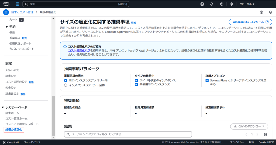Click the magnifier icon in results filter field
The image size is (276, 145).
point(68,134)
